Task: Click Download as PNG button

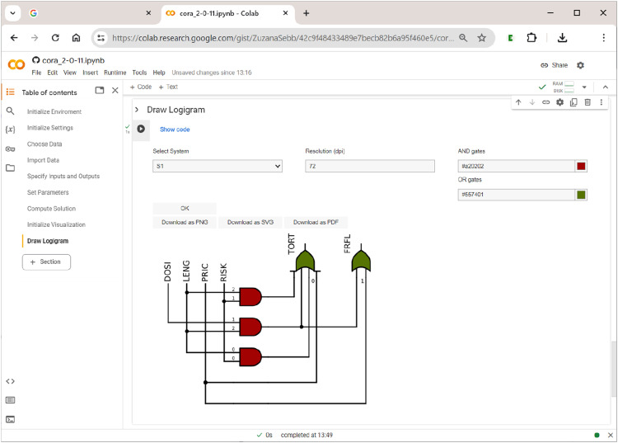Action: pyautogui.click(x=185, y=222)
